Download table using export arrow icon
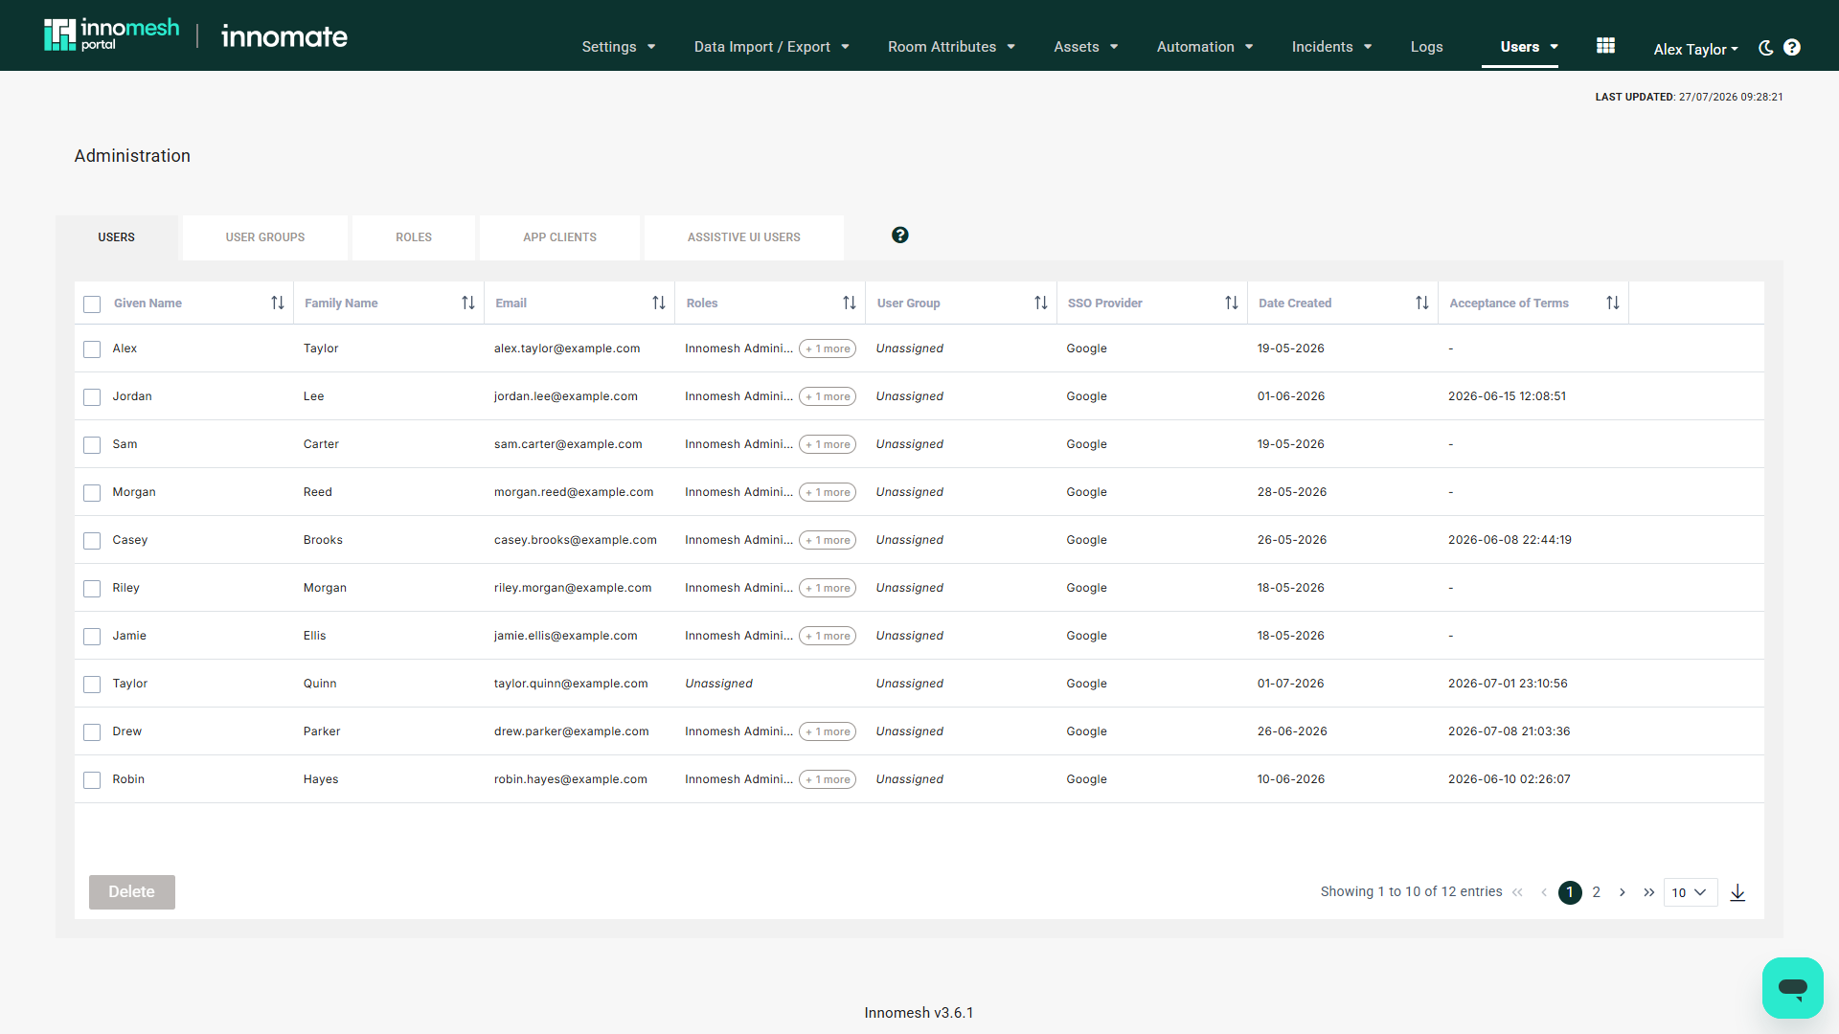The image size is (1839, 1034). [1738, 893]
